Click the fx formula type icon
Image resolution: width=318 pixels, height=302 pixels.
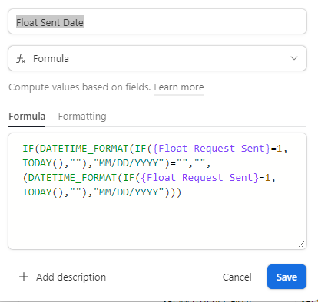pyautogui.click(x=21, y=58)
